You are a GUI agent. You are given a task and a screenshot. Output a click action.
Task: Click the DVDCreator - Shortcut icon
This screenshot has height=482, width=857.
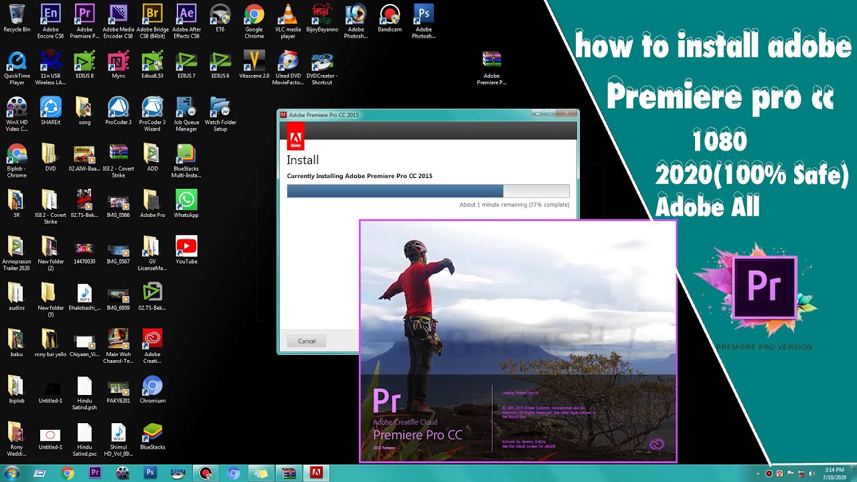coord(322,68)
